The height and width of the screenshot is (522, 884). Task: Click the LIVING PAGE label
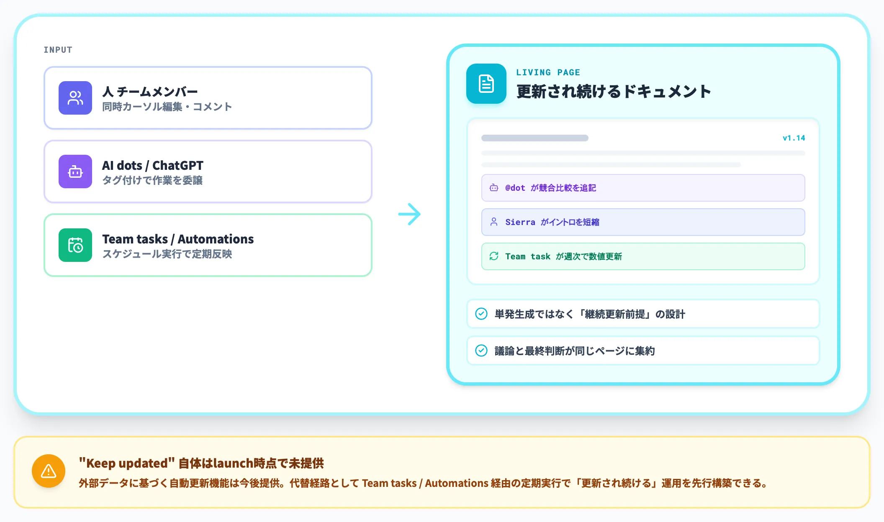pyautogui.click(x=548, y=72)
